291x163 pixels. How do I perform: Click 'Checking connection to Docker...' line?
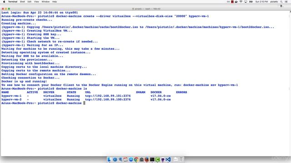pos(30,78)
